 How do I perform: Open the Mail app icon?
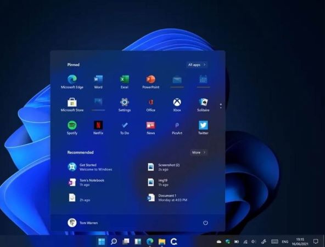177,80
